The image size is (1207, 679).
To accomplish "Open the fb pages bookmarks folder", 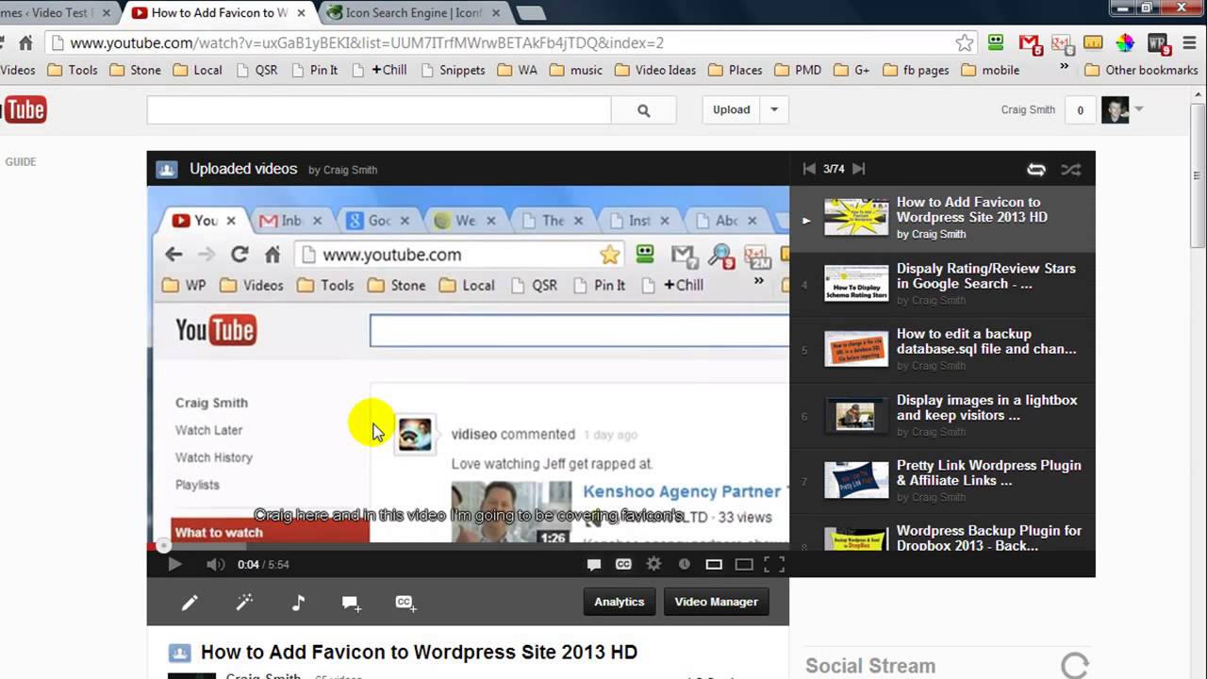I will (916, 70).
